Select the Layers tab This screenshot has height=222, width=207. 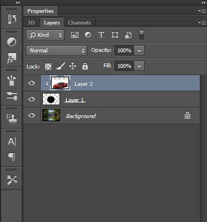(52, 23)
